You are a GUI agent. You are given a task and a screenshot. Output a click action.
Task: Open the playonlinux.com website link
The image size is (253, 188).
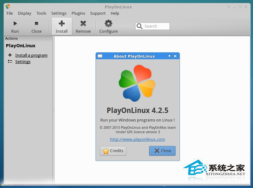click(137, 139)
